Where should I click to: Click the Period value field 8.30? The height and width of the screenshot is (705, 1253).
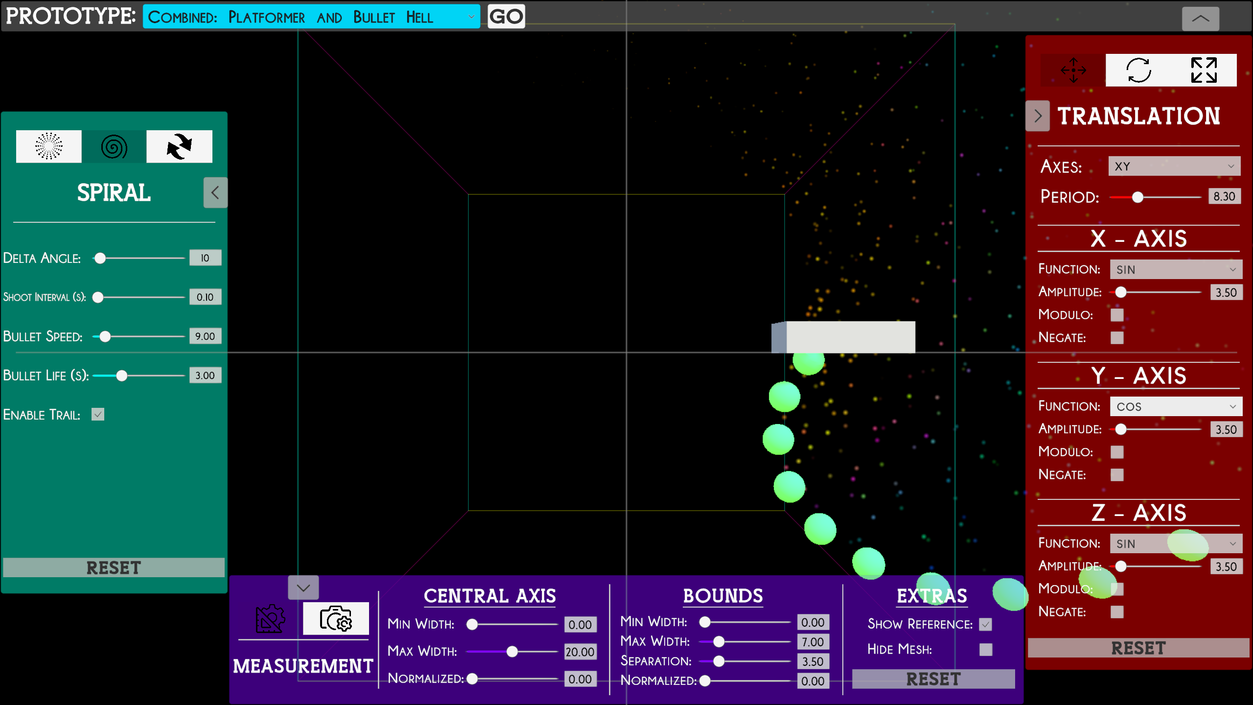pos(1224,196)
